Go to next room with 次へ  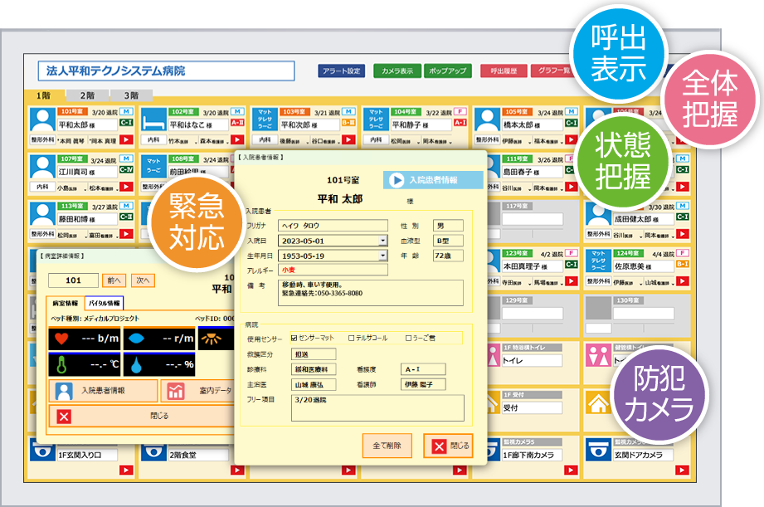[143, 280]
